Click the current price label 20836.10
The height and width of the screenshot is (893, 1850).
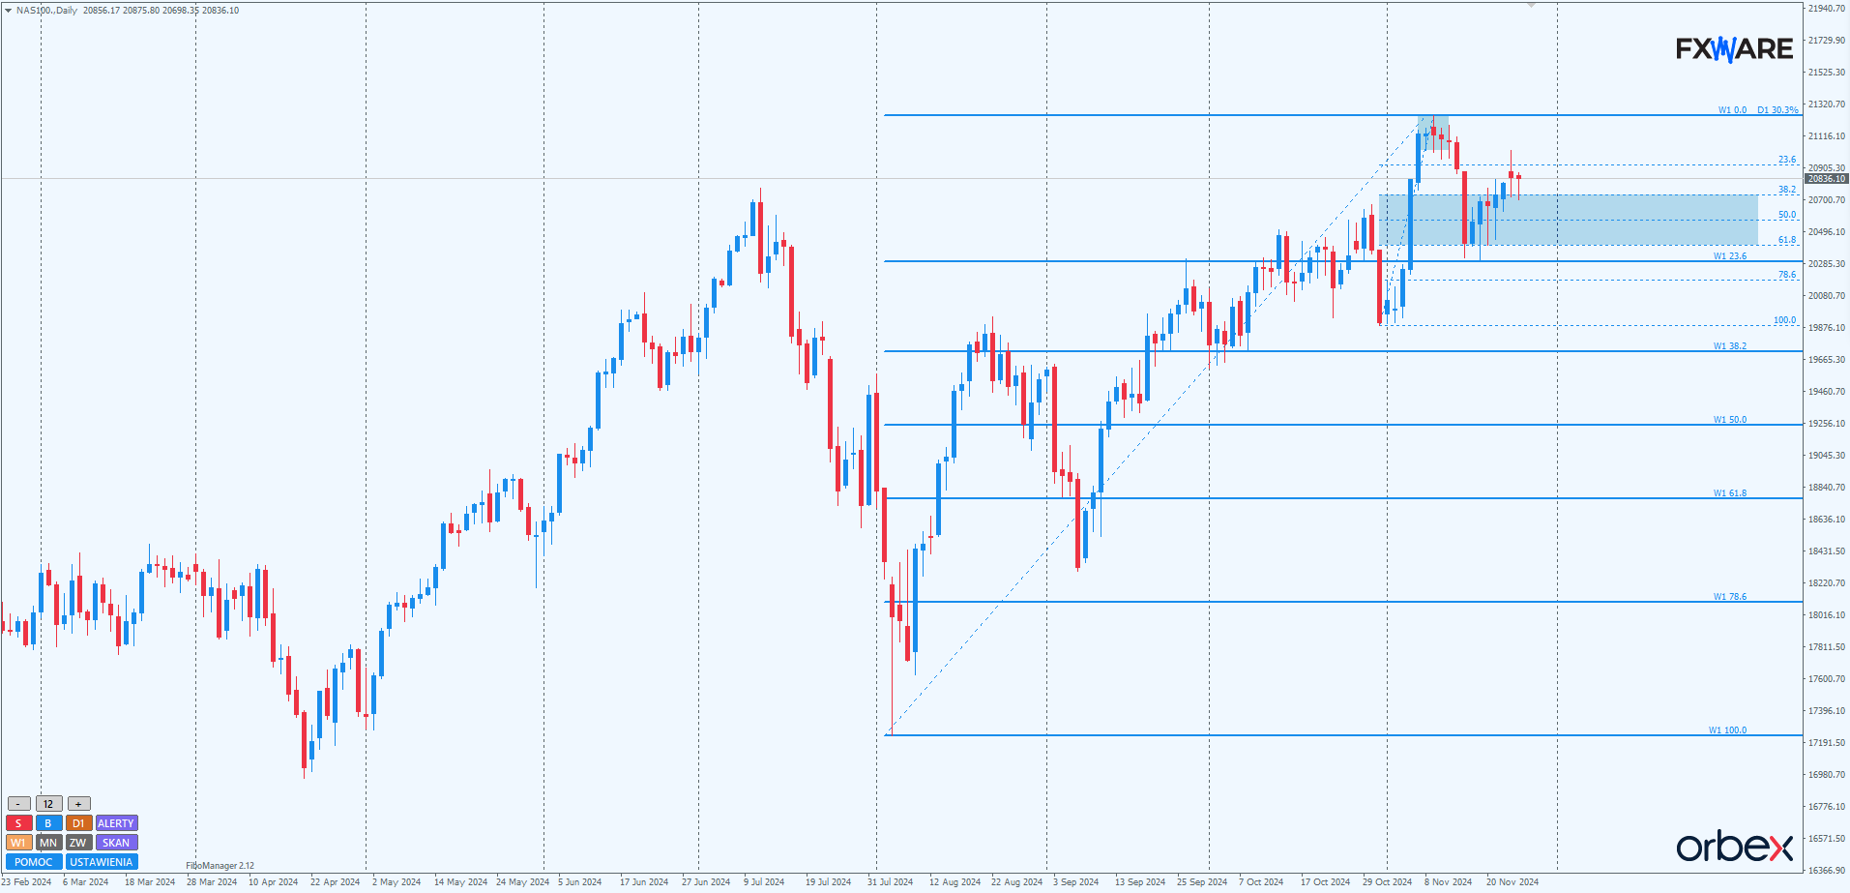tap(1826, 179)
